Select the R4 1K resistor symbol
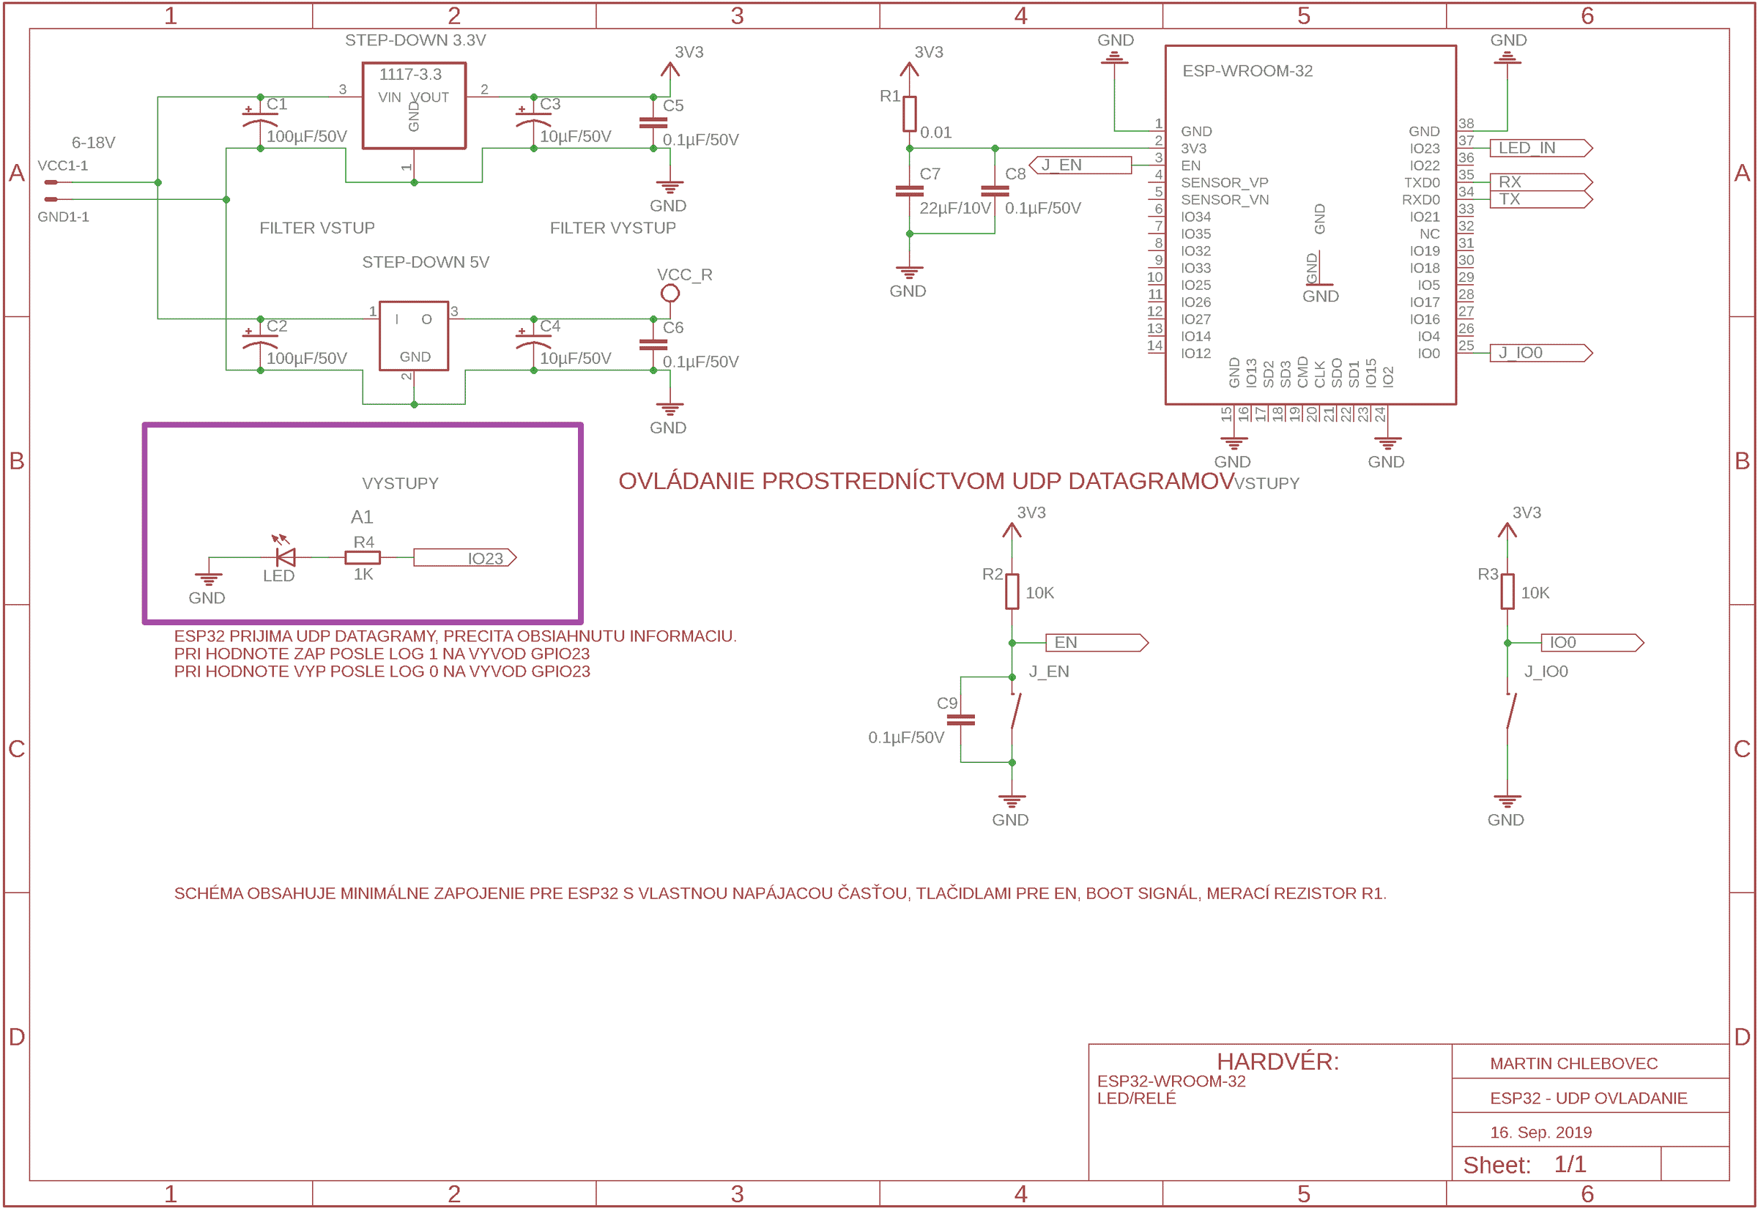 (x=362, y=558)
